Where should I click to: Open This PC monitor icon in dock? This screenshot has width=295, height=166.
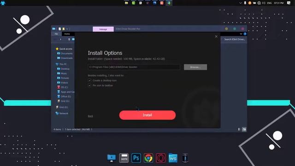[x=112, y=158]
